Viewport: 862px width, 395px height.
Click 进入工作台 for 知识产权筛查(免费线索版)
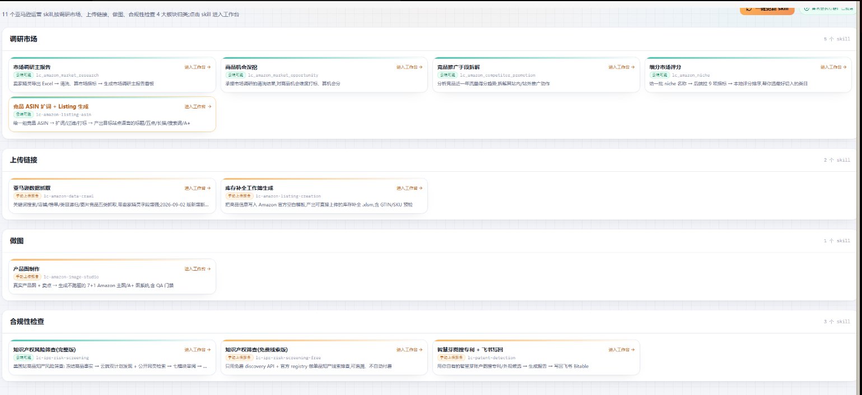(409, 350)
